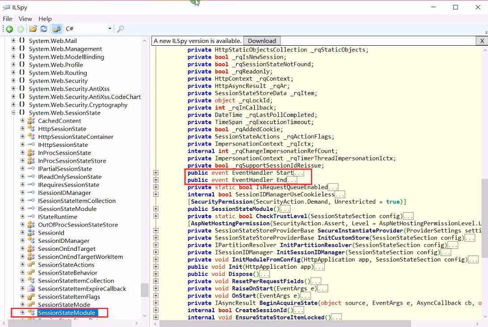The height and width of the screenshot is (327, 488).
Task: Click the SessionStateItemFlags enum icon
Action: click(x=31, y=297)
